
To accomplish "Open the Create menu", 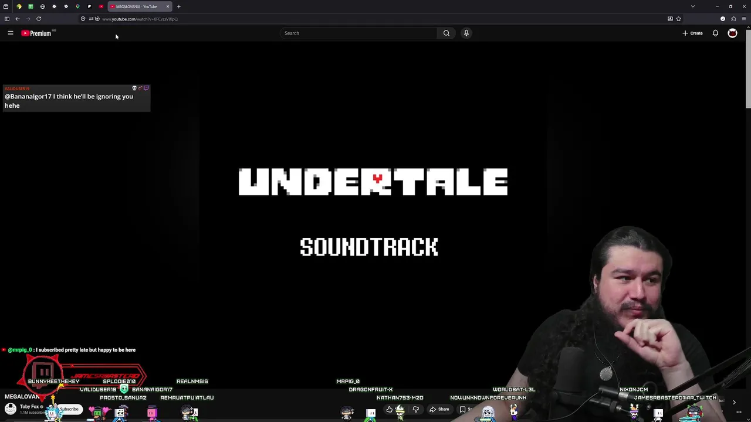I will pos(693,33).
